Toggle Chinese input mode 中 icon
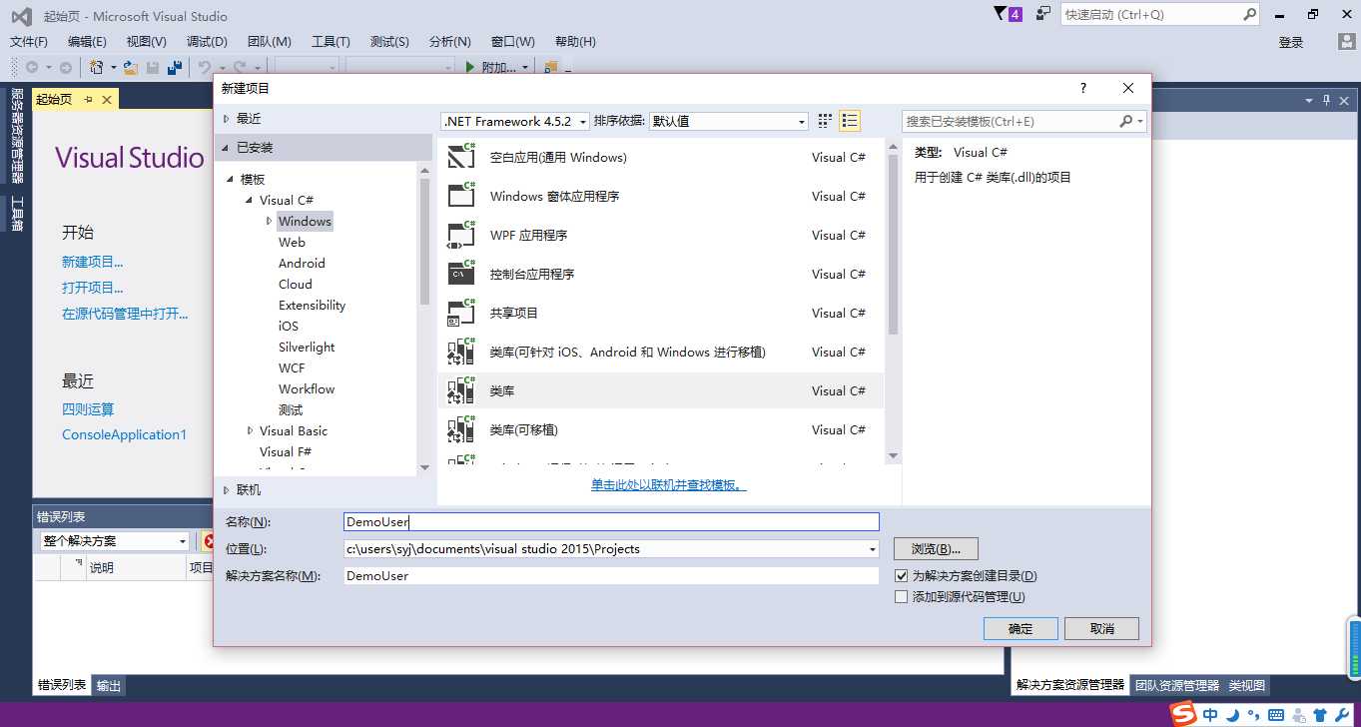Screen dimensions: 1361x727 (1210, 715)
